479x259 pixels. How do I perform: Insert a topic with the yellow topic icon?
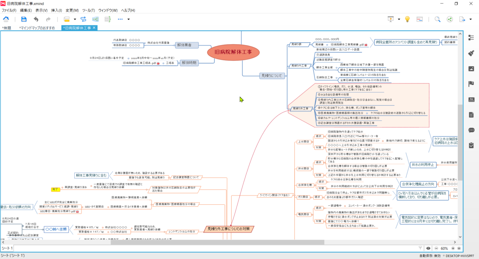coord(67,19)
